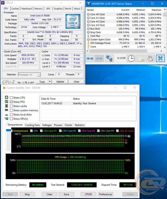Click the HWiNFO horizontal scrollbar thumb
Image resolution: width=167 pixels, height=199 pixels.
tap(118, 51)
